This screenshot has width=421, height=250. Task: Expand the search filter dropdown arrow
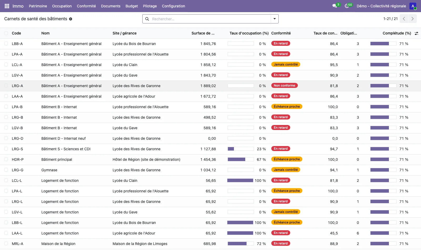[x=274, y=19]
